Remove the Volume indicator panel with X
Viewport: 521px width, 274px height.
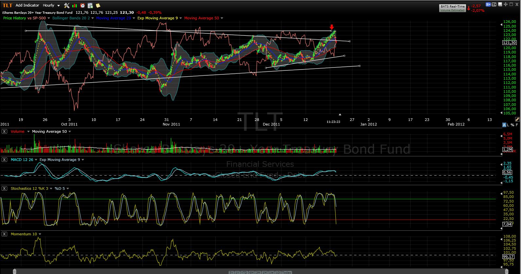(4, 131)
